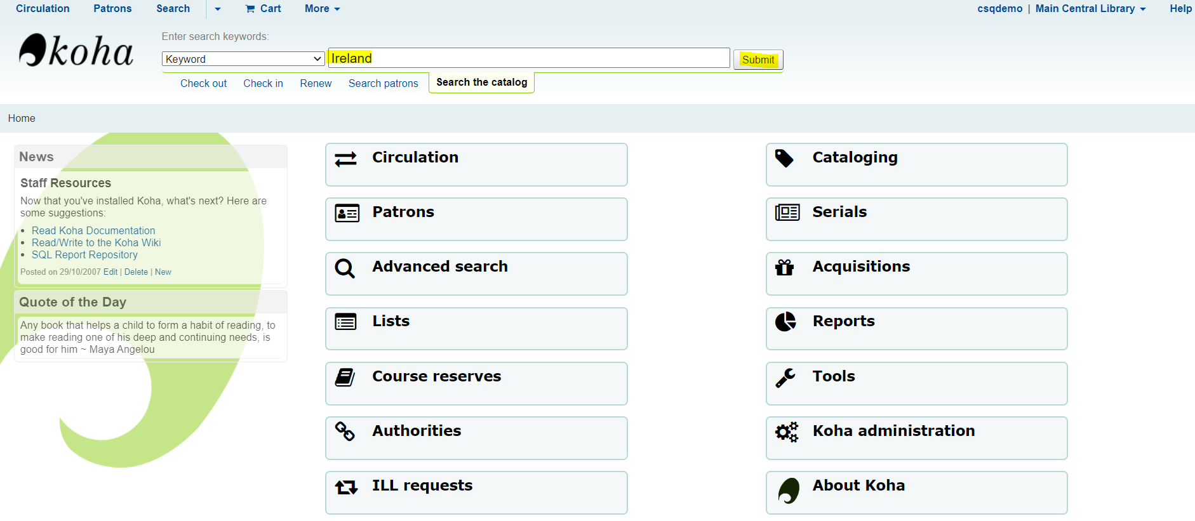Viewport: 1195px width, 521px height.
Task: Click the Koha logo in header
Action: click(76, 50)
